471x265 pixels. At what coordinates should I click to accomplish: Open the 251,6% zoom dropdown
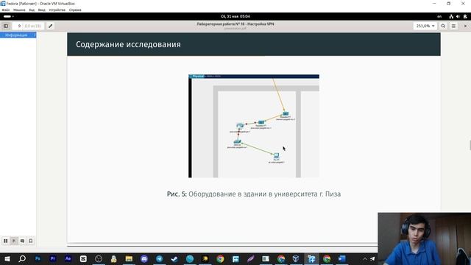point(425,26)
